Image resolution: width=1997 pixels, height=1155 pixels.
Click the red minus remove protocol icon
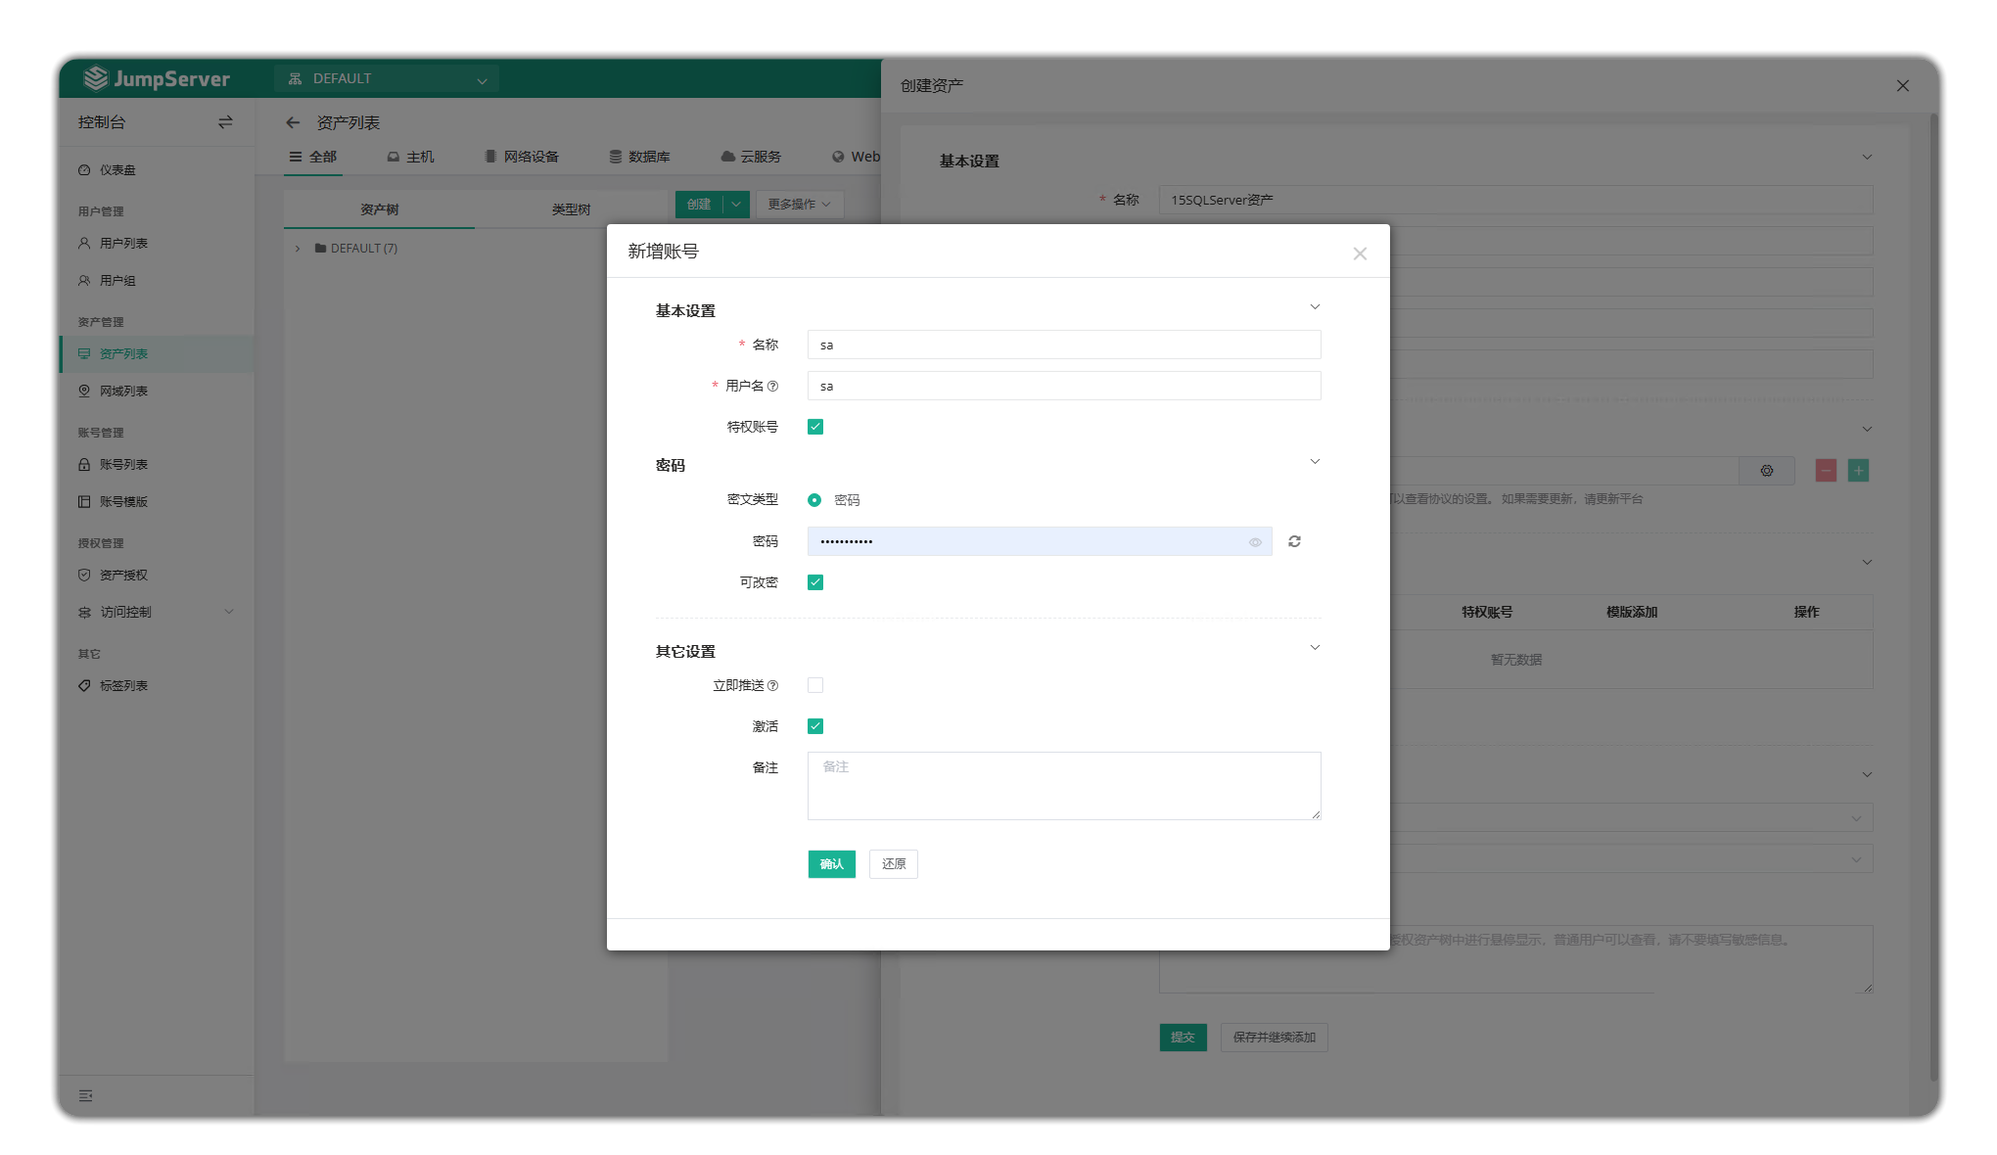1826,471
